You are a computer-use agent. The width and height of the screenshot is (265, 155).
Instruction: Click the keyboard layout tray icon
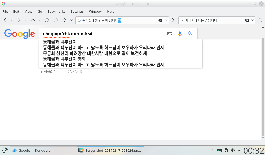(212, 150)
